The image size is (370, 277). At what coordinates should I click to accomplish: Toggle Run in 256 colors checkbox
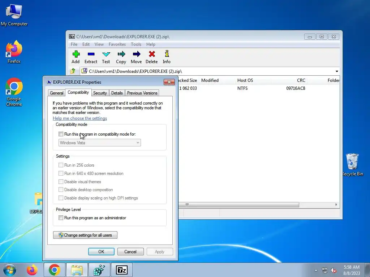(61, 165)
